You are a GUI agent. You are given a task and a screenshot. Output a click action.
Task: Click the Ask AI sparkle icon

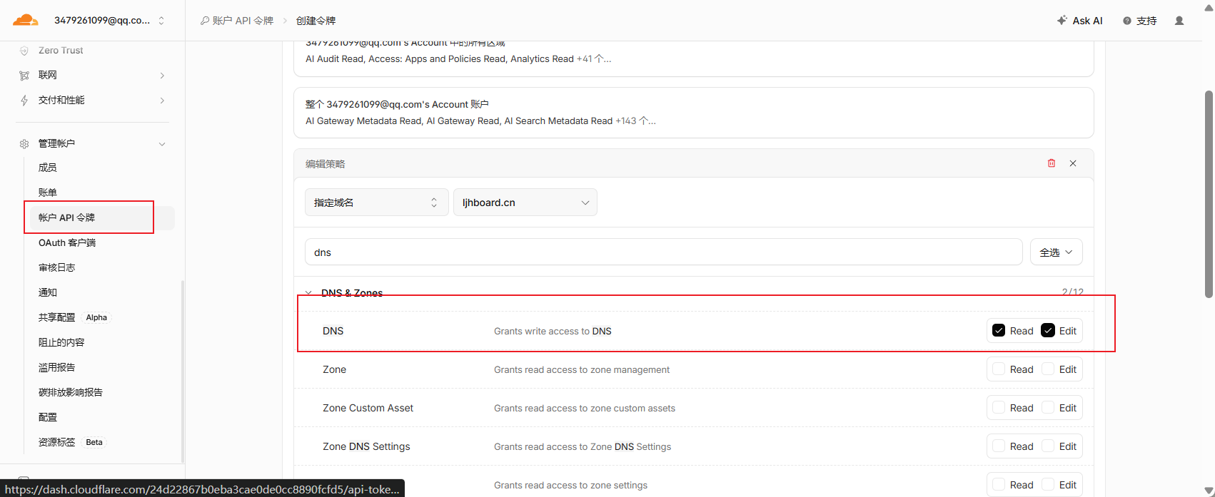(1062, 20)
